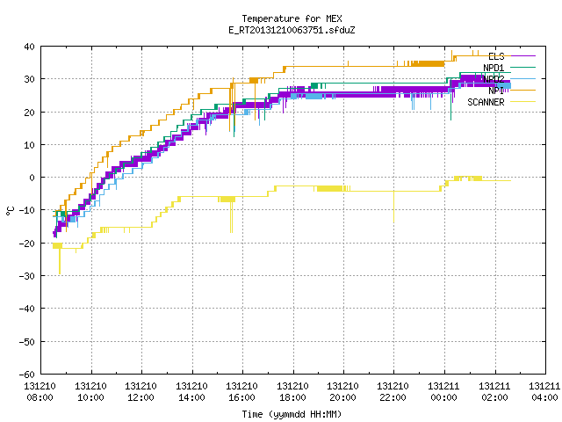Click the yellow SCANNER legend line sample
The image size is (562, 422).
tap(523, 102)
